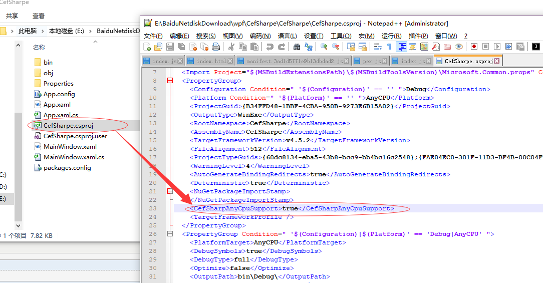Image resolution: width=543 pixels, height=283 pixels.
Task: Save the current document via toolbar
Action: [x=170, y=47]
